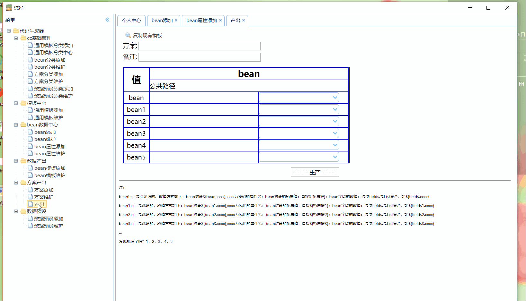The width and height of the screenshot is (526, 301).
Task: Click page icon of 通用模板维护
Action: coord(30,117)
